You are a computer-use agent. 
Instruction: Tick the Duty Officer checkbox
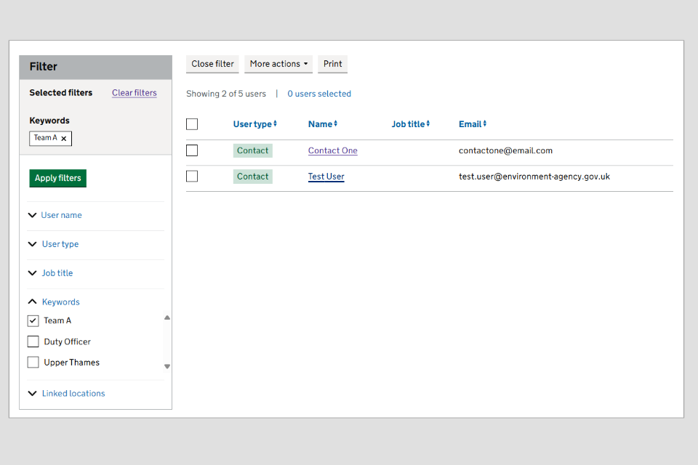click(33, 341)
